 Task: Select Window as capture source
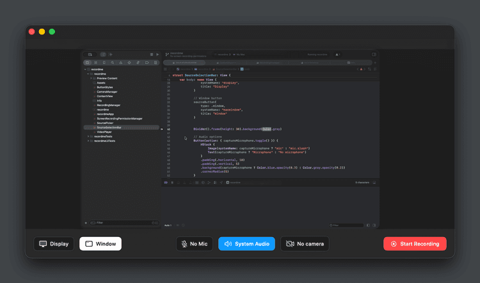click(100, 243)
